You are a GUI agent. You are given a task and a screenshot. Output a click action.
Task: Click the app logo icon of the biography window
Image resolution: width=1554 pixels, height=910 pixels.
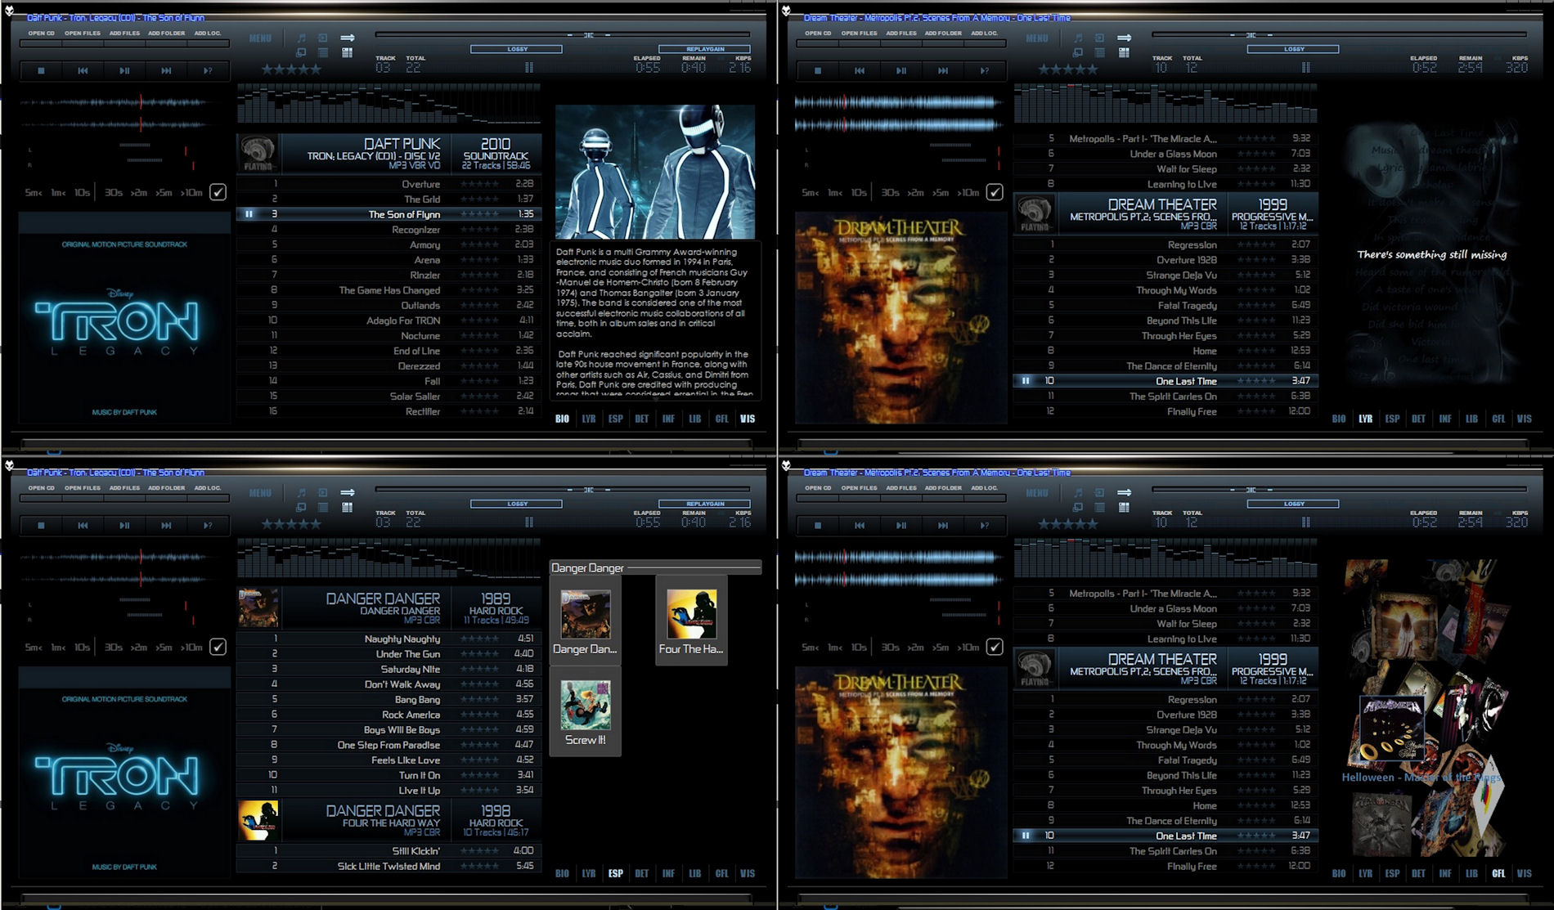[9, 11]
